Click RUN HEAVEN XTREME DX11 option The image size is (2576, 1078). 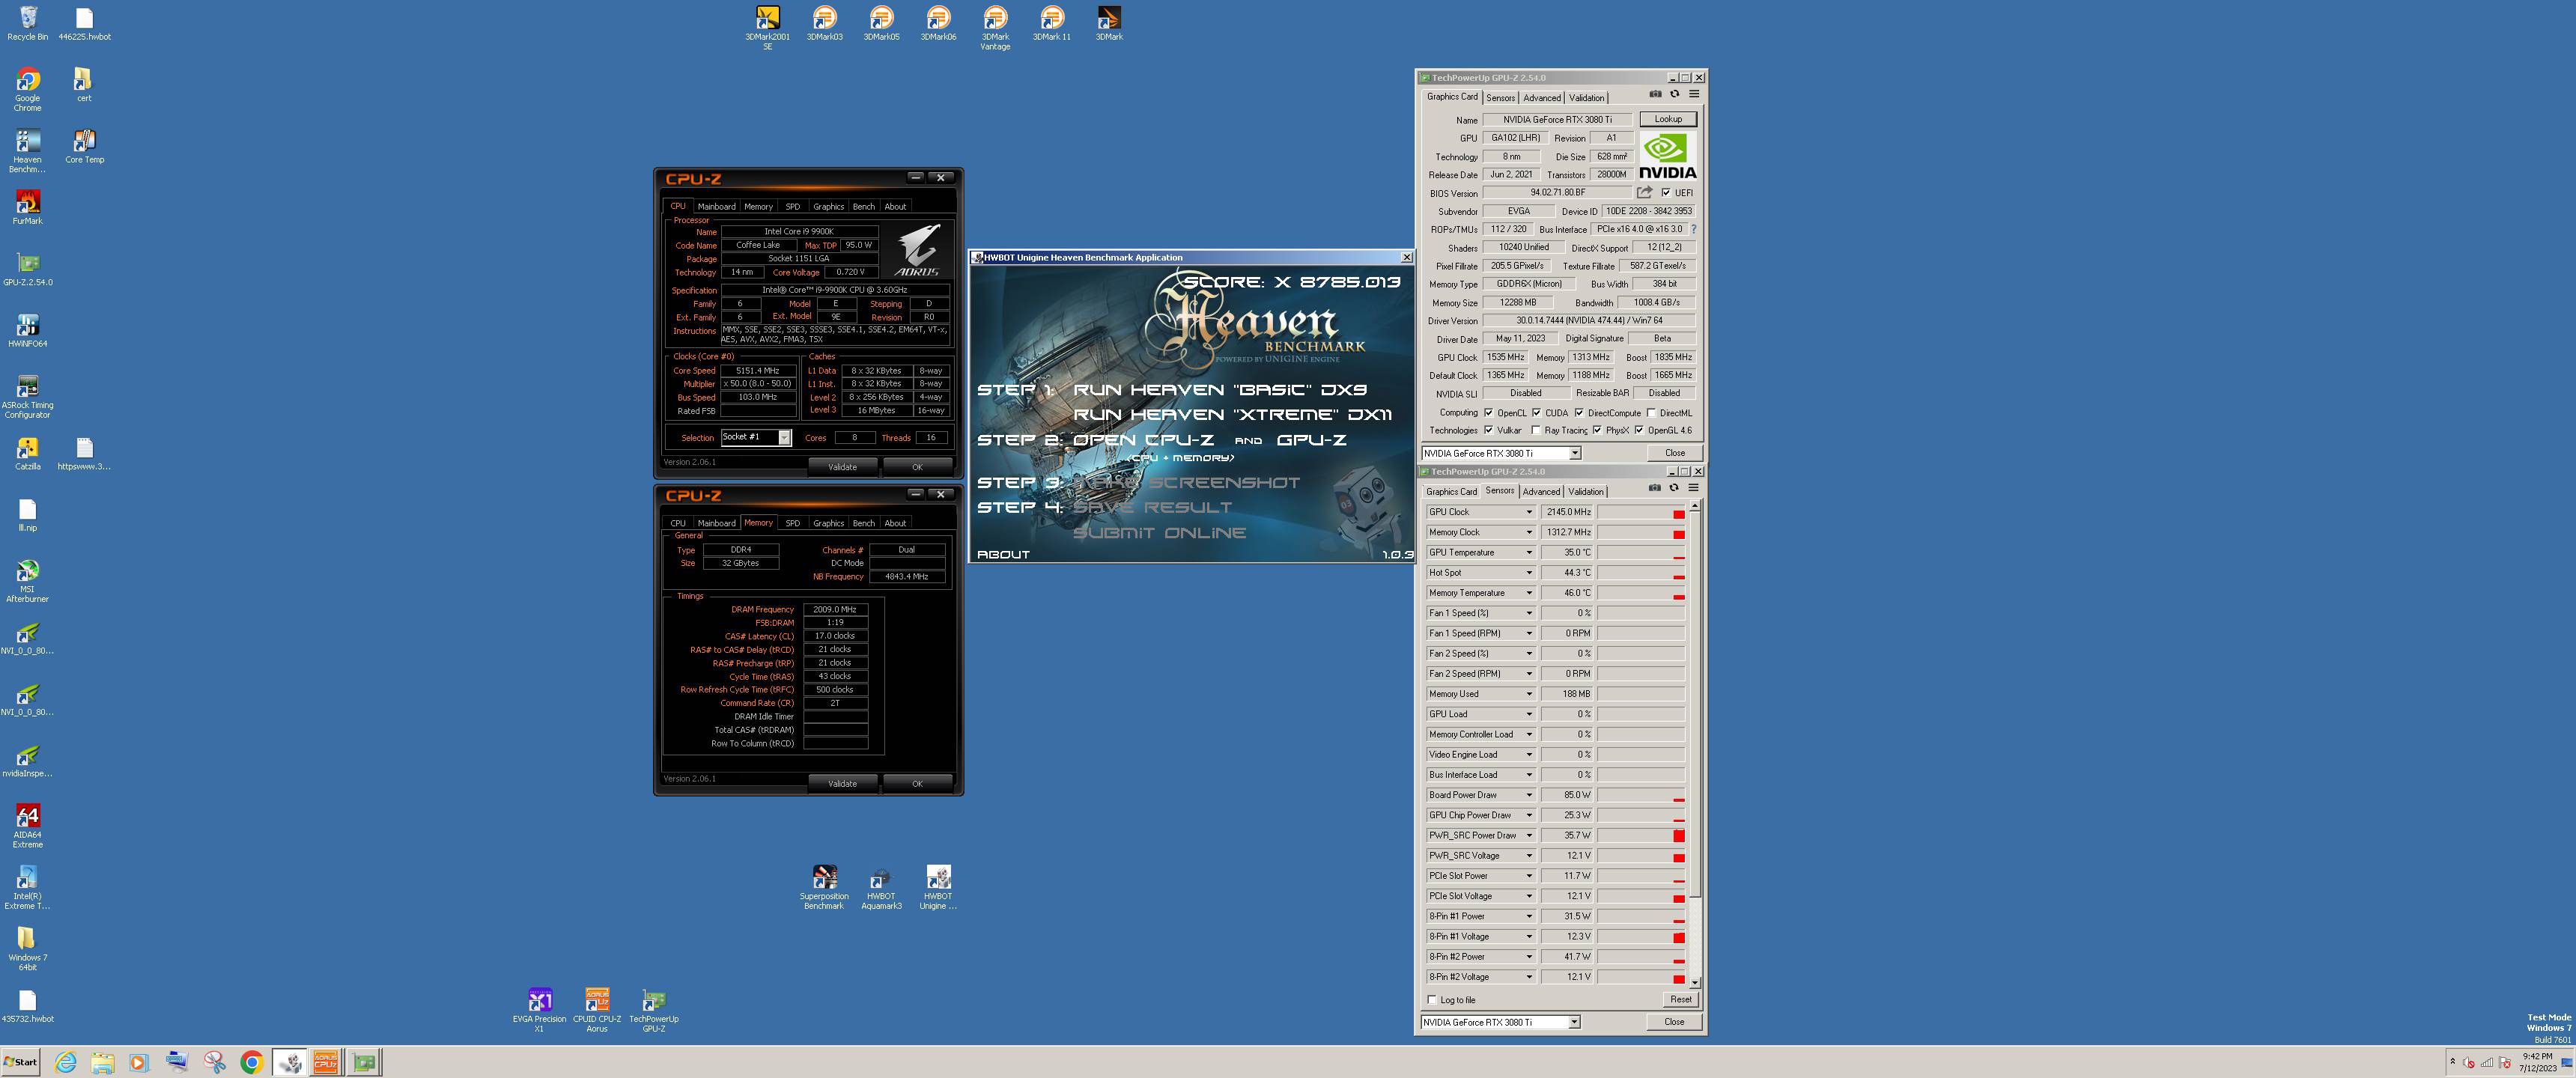[x=1232, y=414]
